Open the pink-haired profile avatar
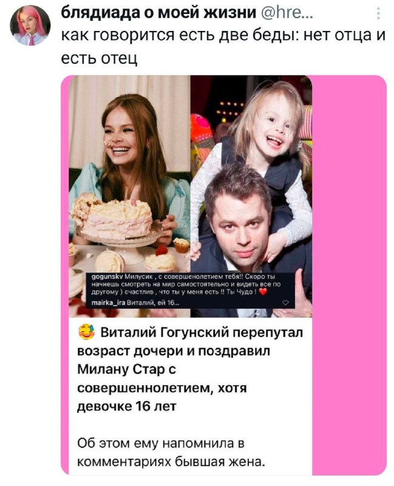 pyautogui.click(x=30, y=26)
